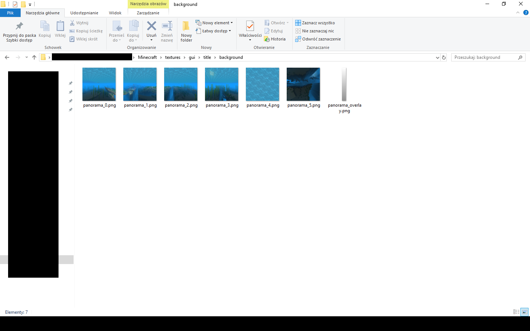Collapse the ribbon with the chevron
530x331 pixels.
518,13
